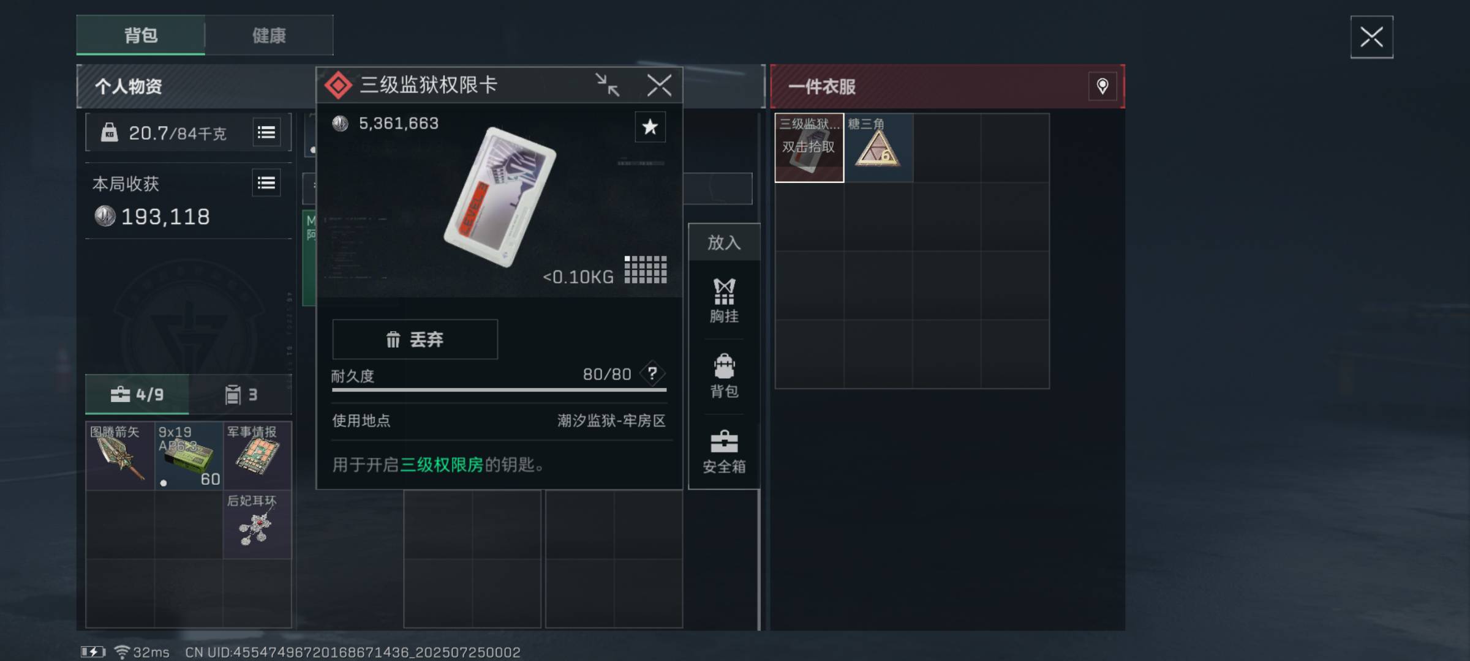Select the 军事情报 item
The height and width of the screenshot is (661, 1470).
click(x=257, y=455)
